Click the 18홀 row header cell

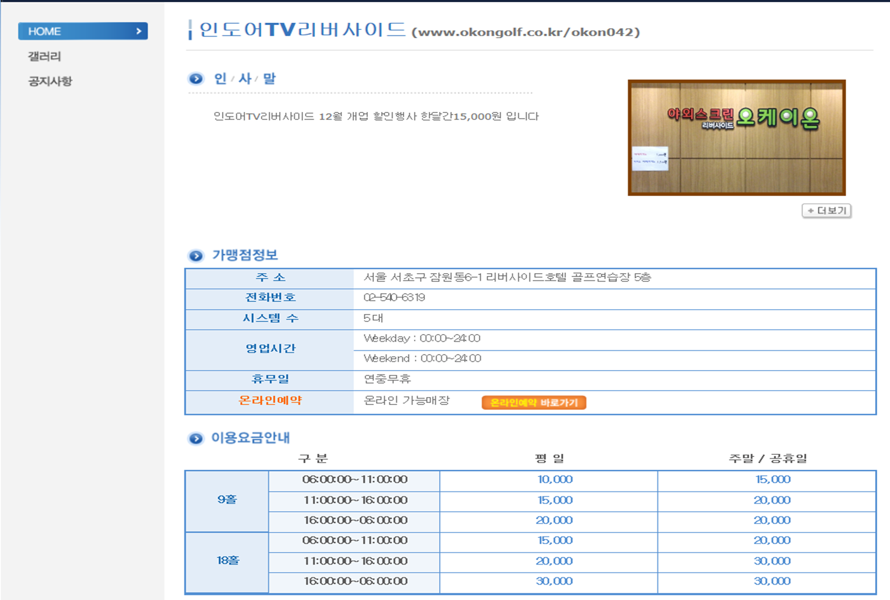pos(227,561)
